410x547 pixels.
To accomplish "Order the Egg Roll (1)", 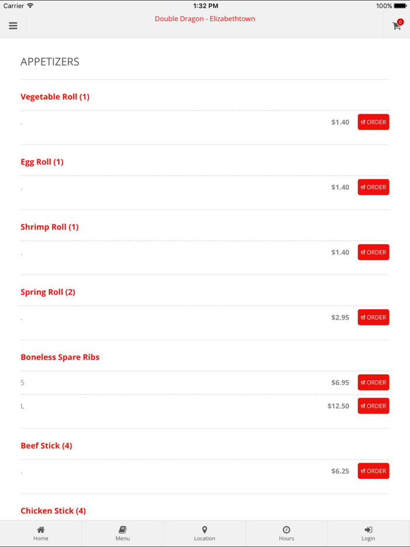I will point(373,187).
